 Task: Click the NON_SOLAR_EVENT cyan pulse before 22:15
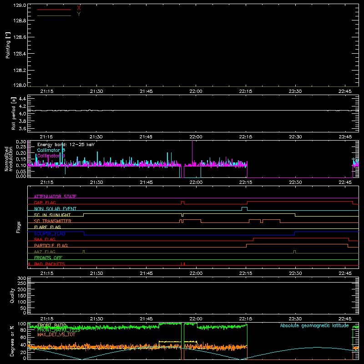(244, 209)
